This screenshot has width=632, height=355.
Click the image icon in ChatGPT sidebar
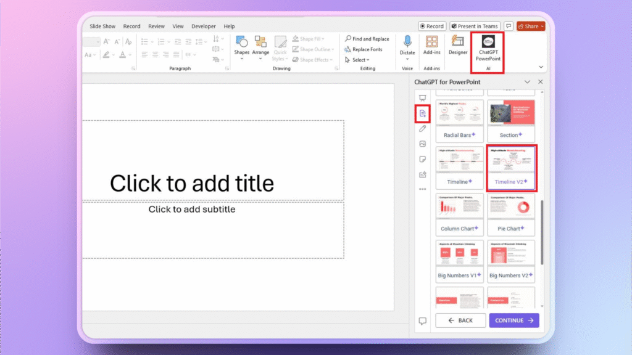point(422,144)
